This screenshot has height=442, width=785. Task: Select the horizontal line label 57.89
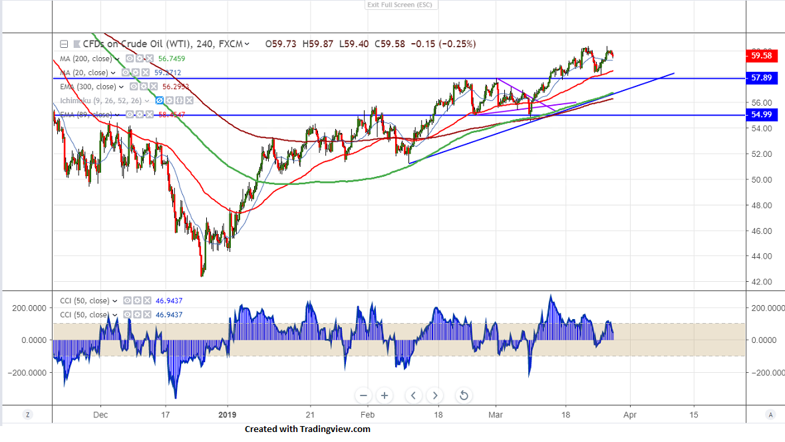[x=762, y=78]
